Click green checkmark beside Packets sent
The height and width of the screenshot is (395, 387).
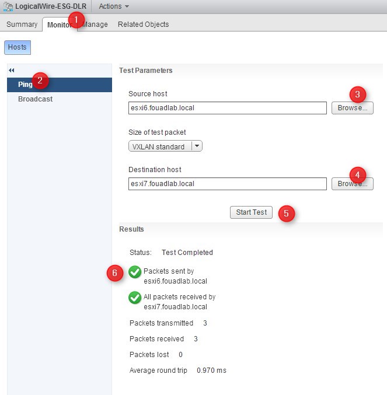point(135,272)
